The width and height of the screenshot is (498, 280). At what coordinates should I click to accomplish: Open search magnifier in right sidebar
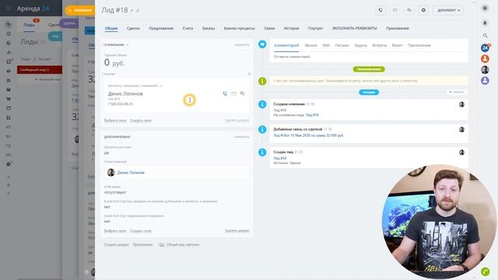485,36
